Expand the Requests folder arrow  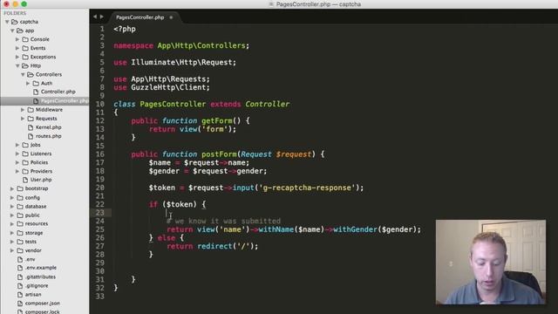(23, 119)
